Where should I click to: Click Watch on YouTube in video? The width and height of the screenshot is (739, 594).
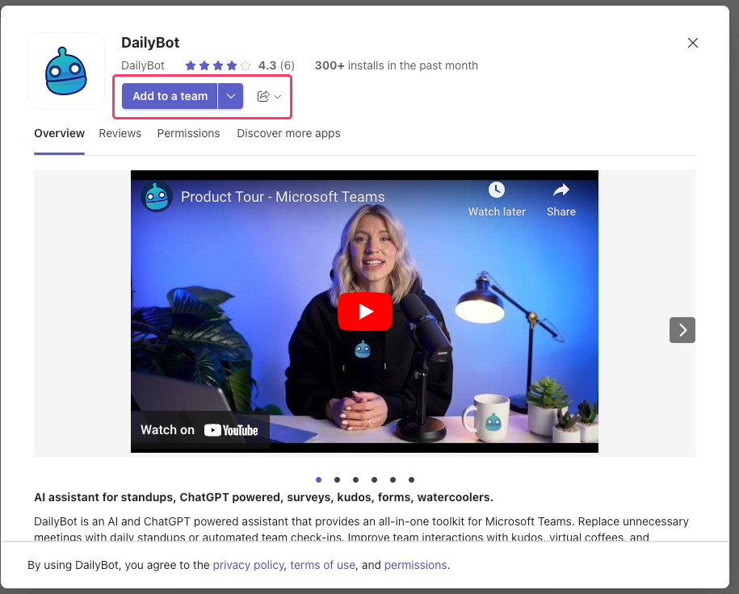(x=199, y=430)
